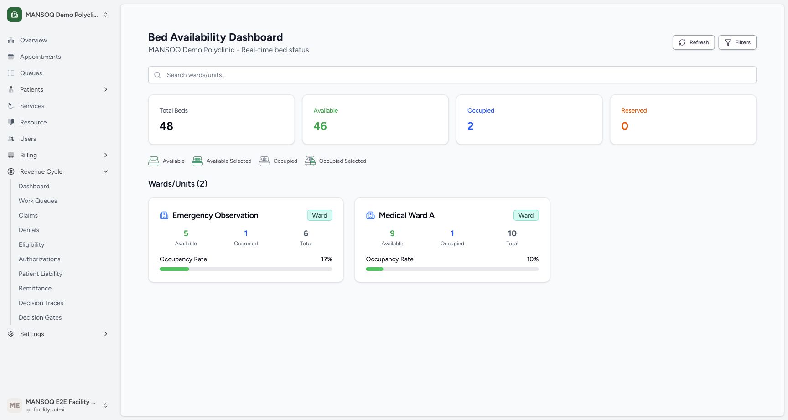
Task: Click the Settings gear icon
Action: point(11,334)
